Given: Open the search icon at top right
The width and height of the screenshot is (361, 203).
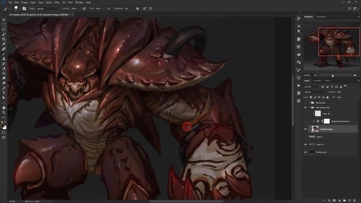Looking at the screenshot, I should (350, 9).
